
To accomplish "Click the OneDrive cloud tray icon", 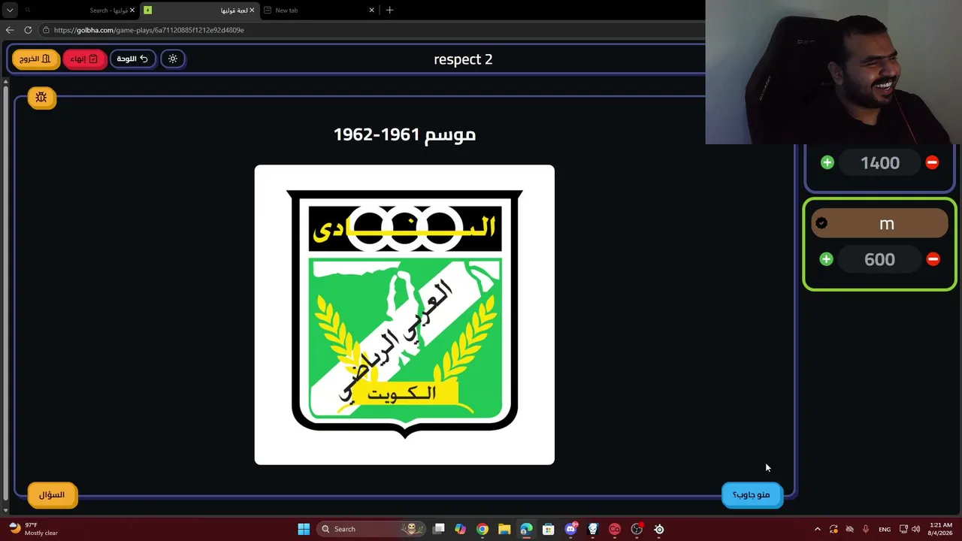I will [x=850, y=529].
